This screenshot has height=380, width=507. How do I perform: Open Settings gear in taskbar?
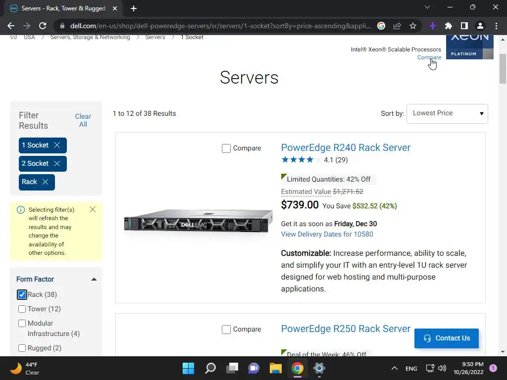tap(319, 368)
